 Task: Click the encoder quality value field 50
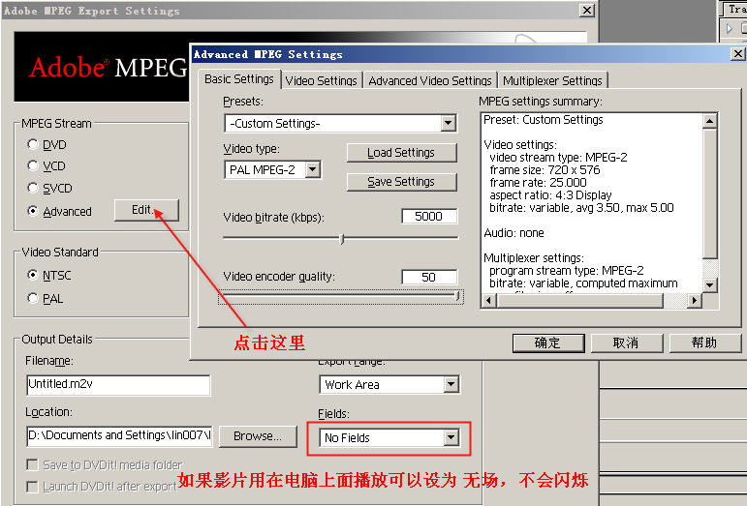click(429, 278)
